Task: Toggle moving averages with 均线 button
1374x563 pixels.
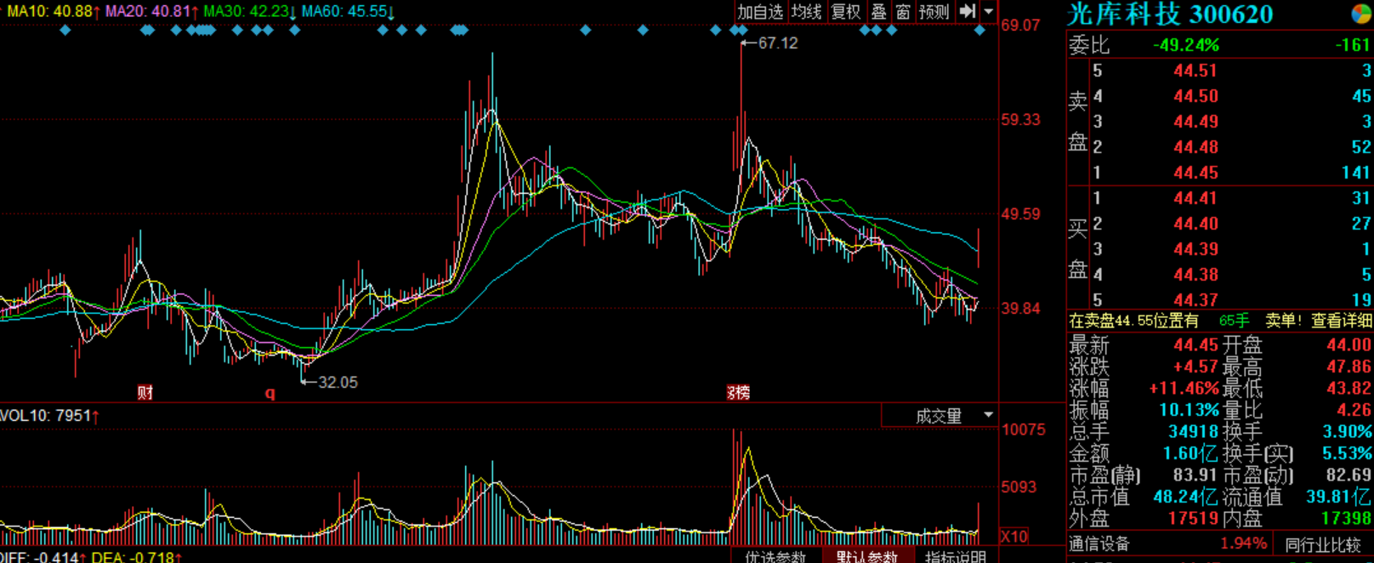Action: (x=806, y=12)
